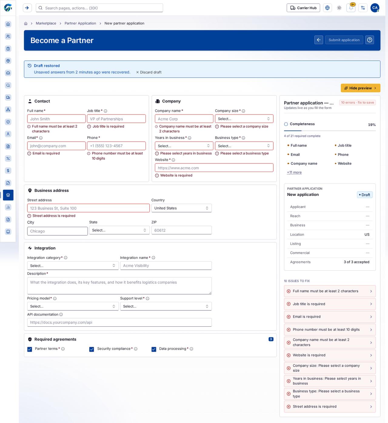Open the State dropdown
The image size is (388, 423).
click(x=119, y=230)
